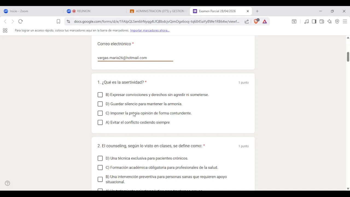Screen dimensions: 350x197
Task: Open the Brave Wallet icon
Action: click(x=322, y=21)
